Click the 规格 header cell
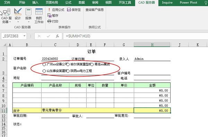The height and width of the screenshot is (137, 208). coord(78,85)
